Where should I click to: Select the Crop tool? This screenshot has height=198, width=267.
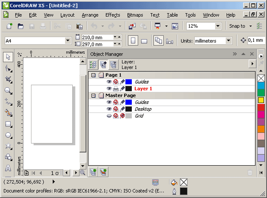point(8,80)
